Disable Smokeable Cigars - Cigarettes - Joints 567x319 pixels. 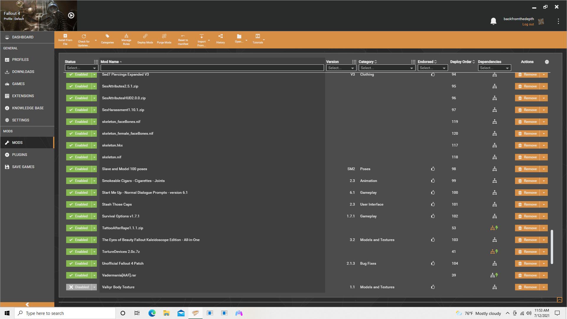pyautogui.click(x=79, y=181)
